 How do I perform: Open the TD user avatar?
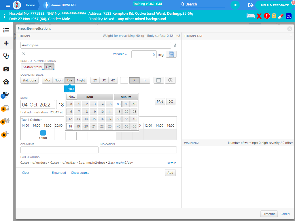click(x=235, y=5)
